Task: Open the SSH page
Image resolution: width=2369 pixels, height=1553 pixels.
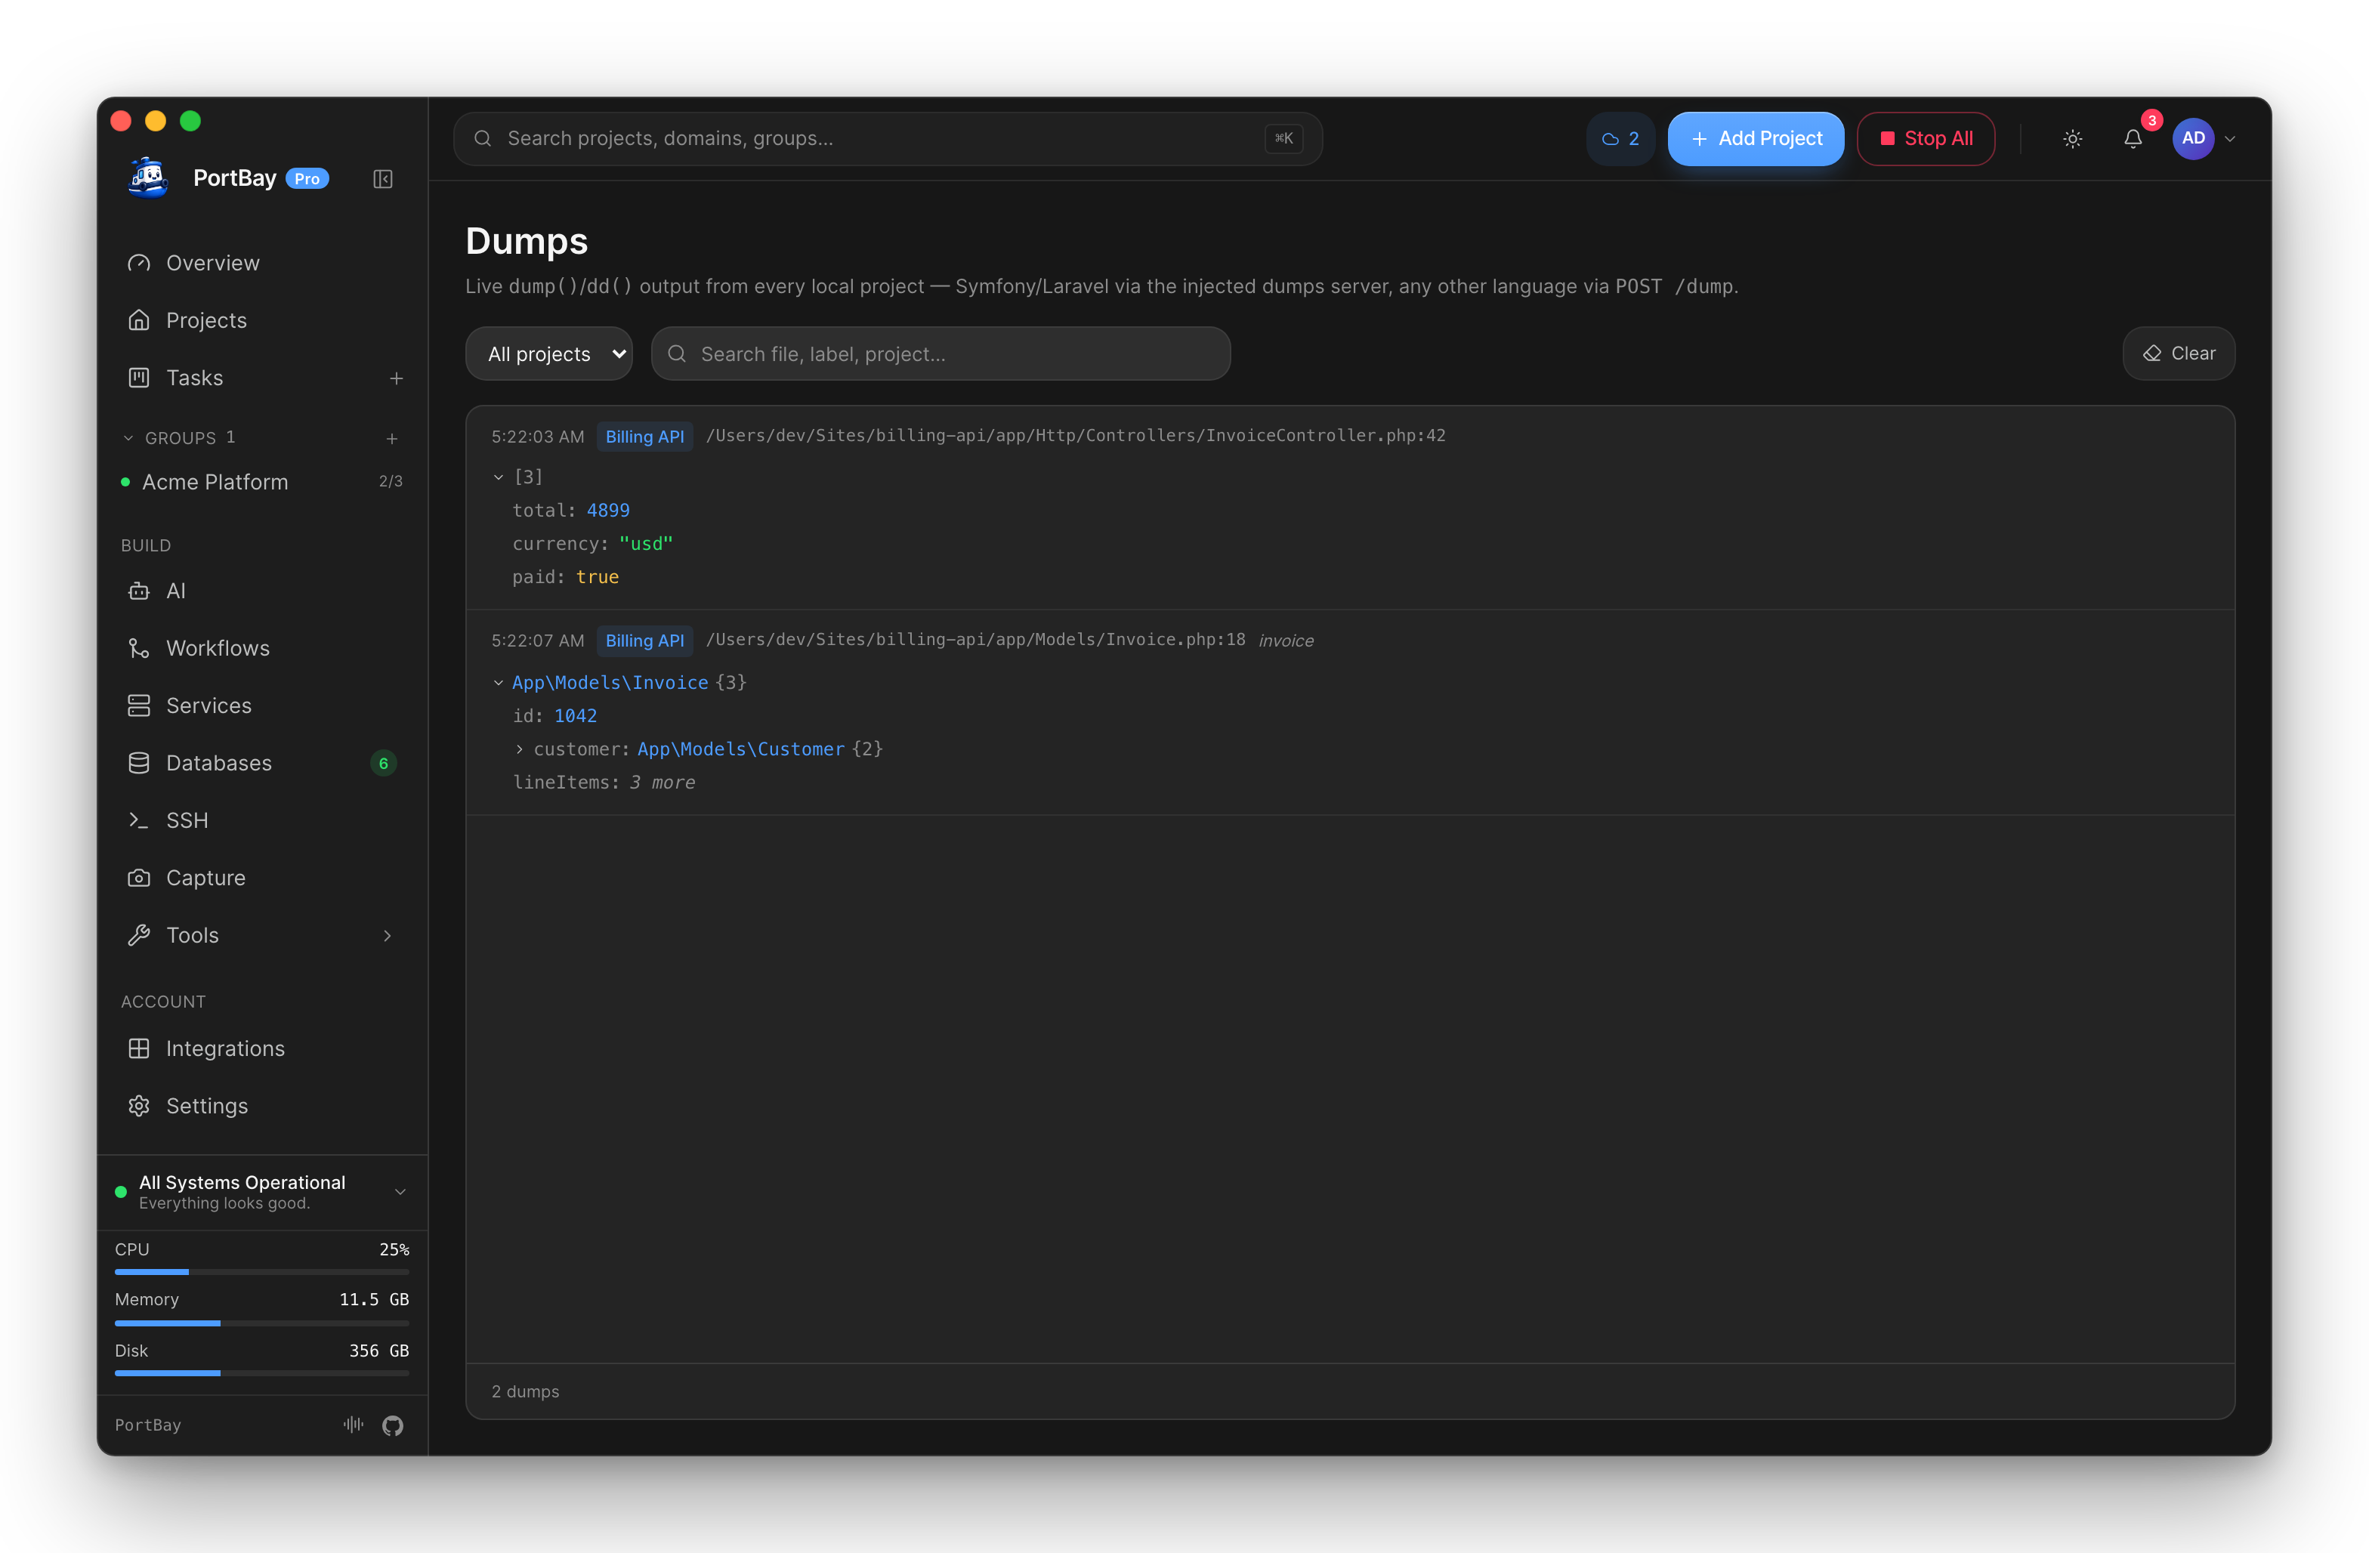Action: (x=263, y=820)
